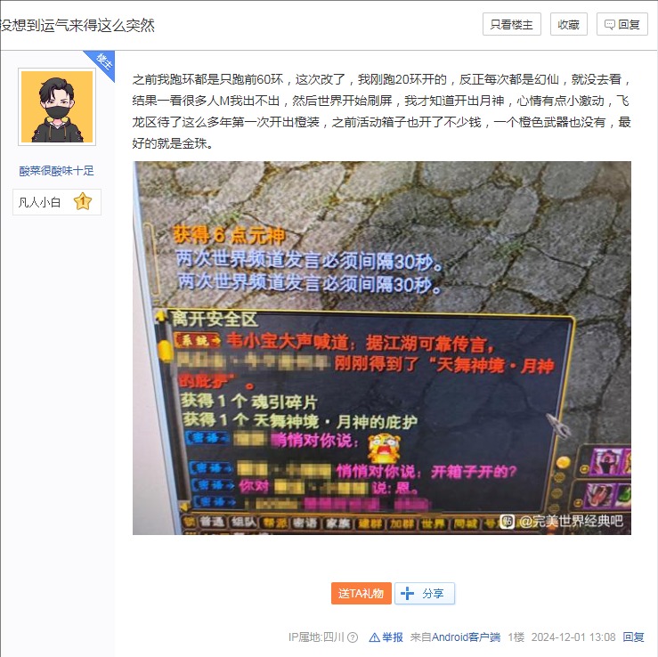658x657 pixels.
Task: Click the IP属地:四川 text
Action: click(317, 637)
